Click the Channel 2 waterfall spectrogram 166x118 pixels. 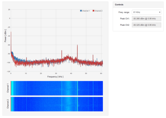click(57, 104)
